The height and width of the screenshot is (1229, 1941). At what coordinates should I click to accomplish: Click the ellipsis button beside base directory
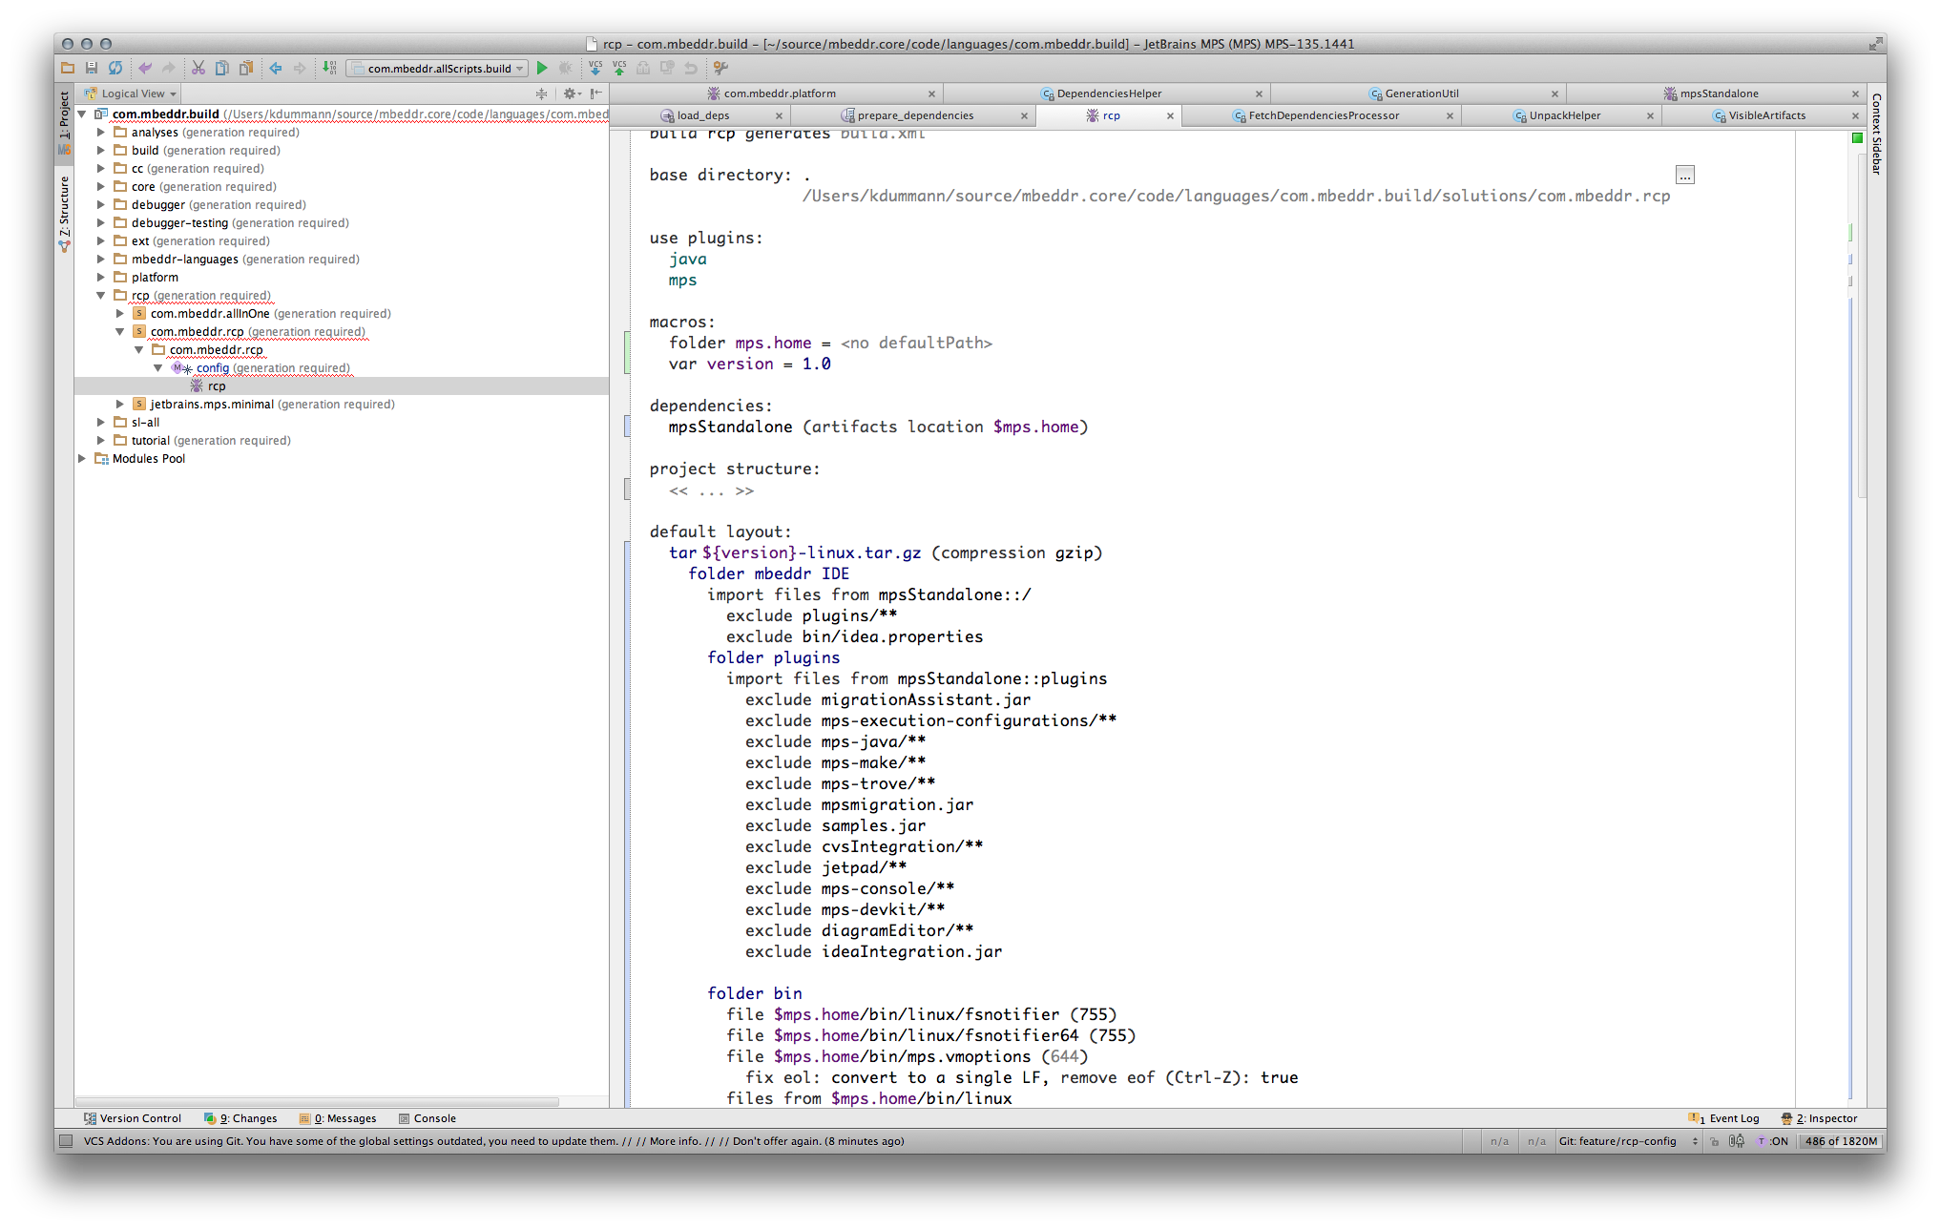[x=1685, y=176]
